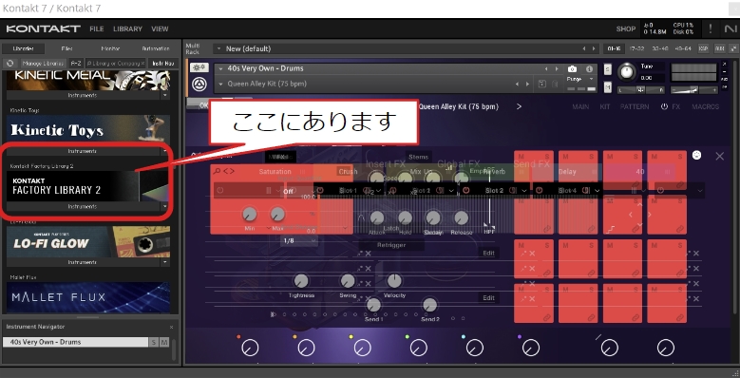Click the Native Instruments NI logo

coord(730,28)
